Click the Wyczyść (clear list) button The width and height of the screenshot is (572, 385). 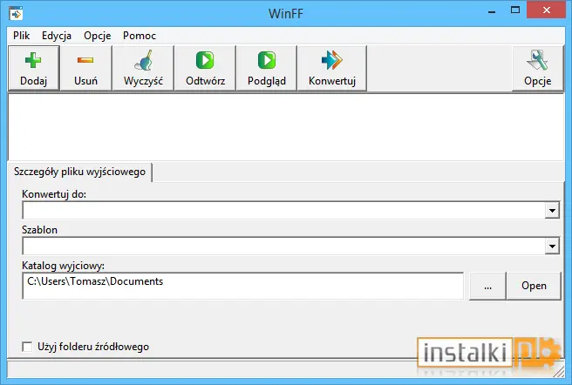coord(143,68)
